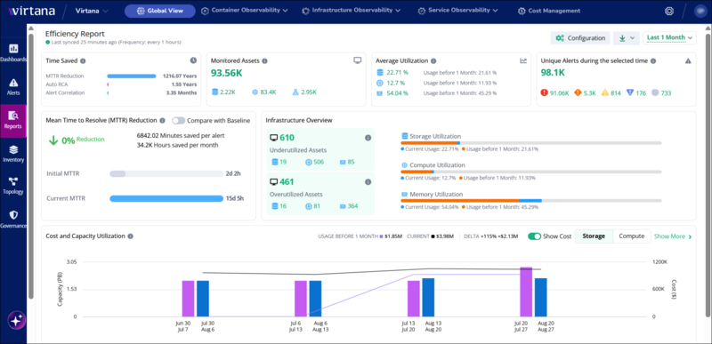Click the 83.4K compute assets count
This screenshot has width=712, height=344.
coord(270,92)
